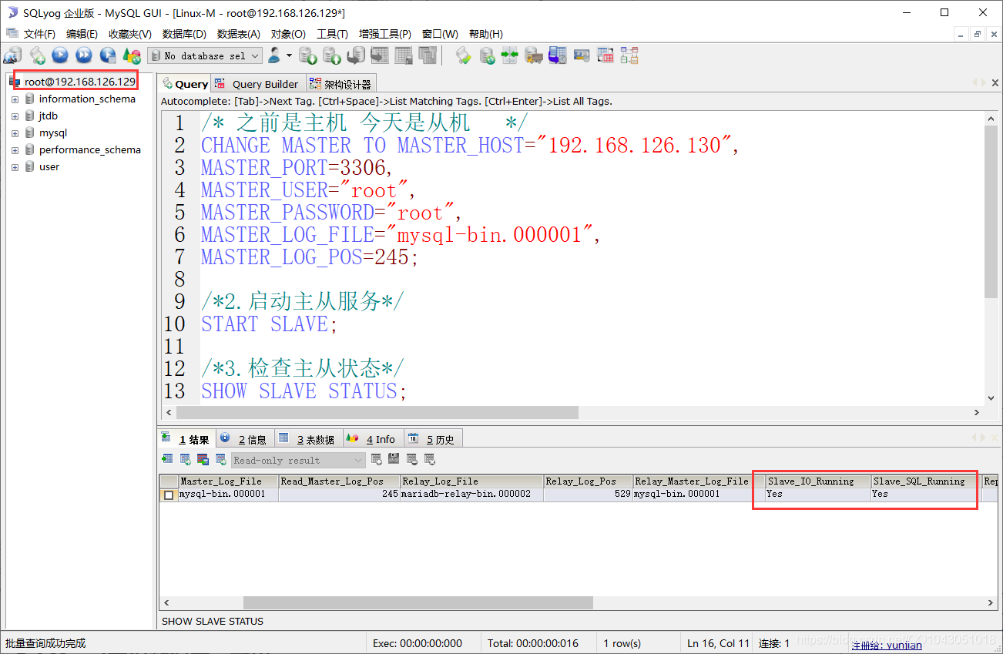This screenshot has width=1003, height=654.
Task: Click the tag with green check icon
Action: (x=462, y=55)
